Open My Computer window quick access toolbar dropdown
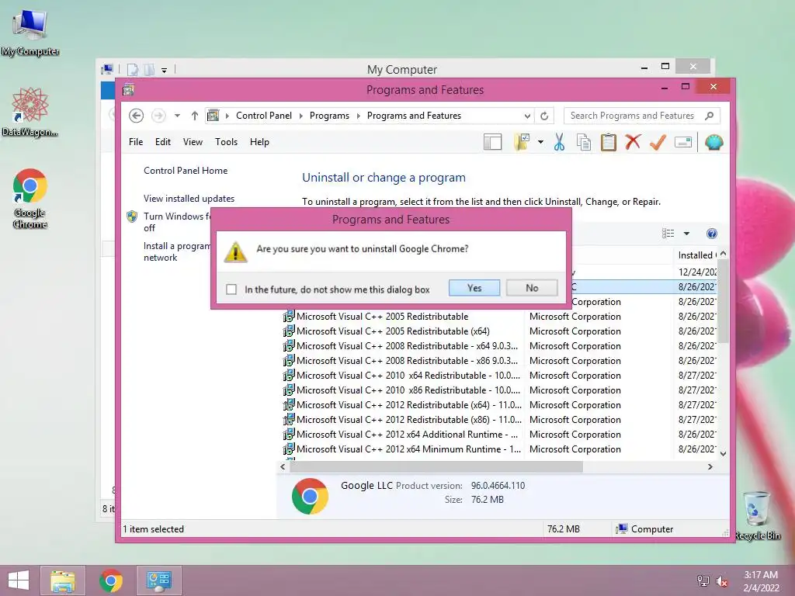Screen dimensions: 795x596 click(x=165, y=70)
